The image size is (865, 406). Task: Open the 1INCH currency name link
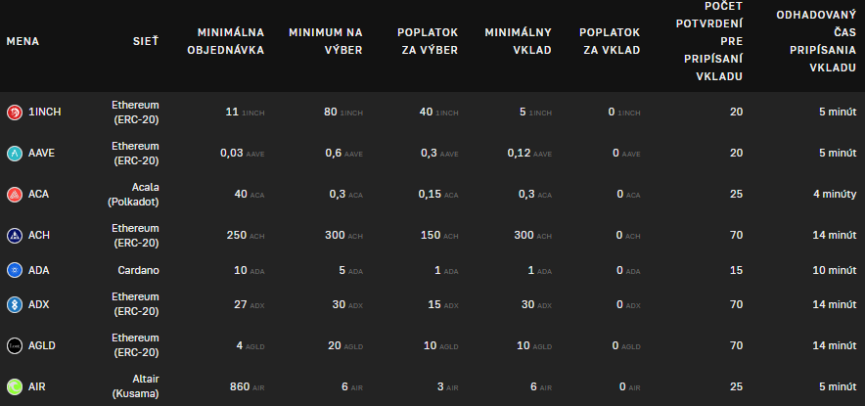[45, 113]
